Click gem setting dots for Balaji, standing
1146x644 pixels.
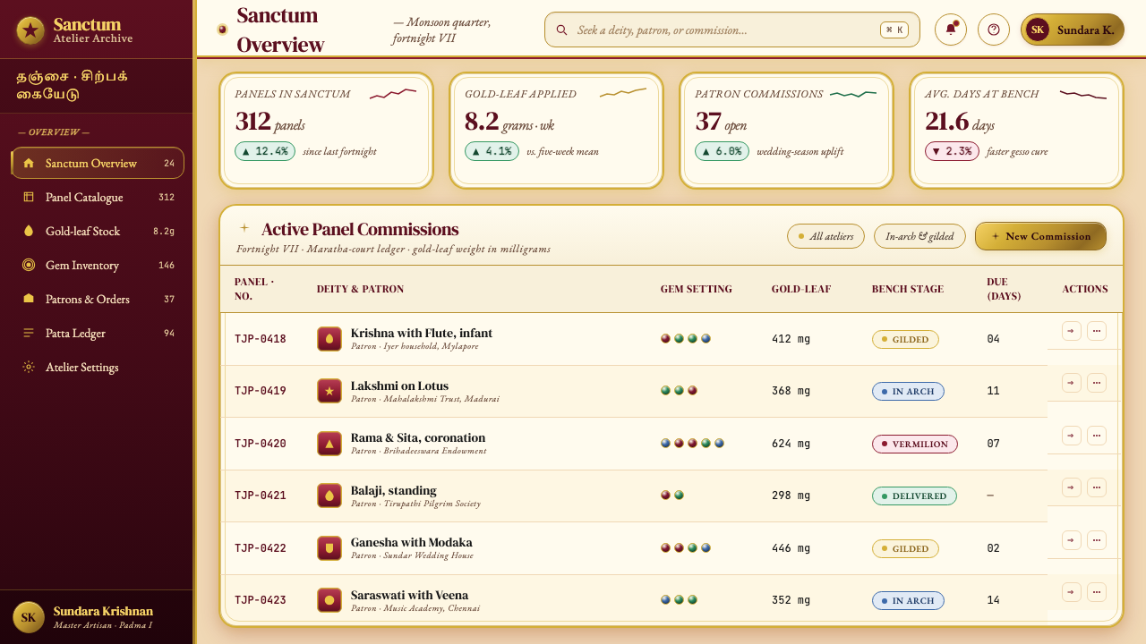(x=672, y=495)
